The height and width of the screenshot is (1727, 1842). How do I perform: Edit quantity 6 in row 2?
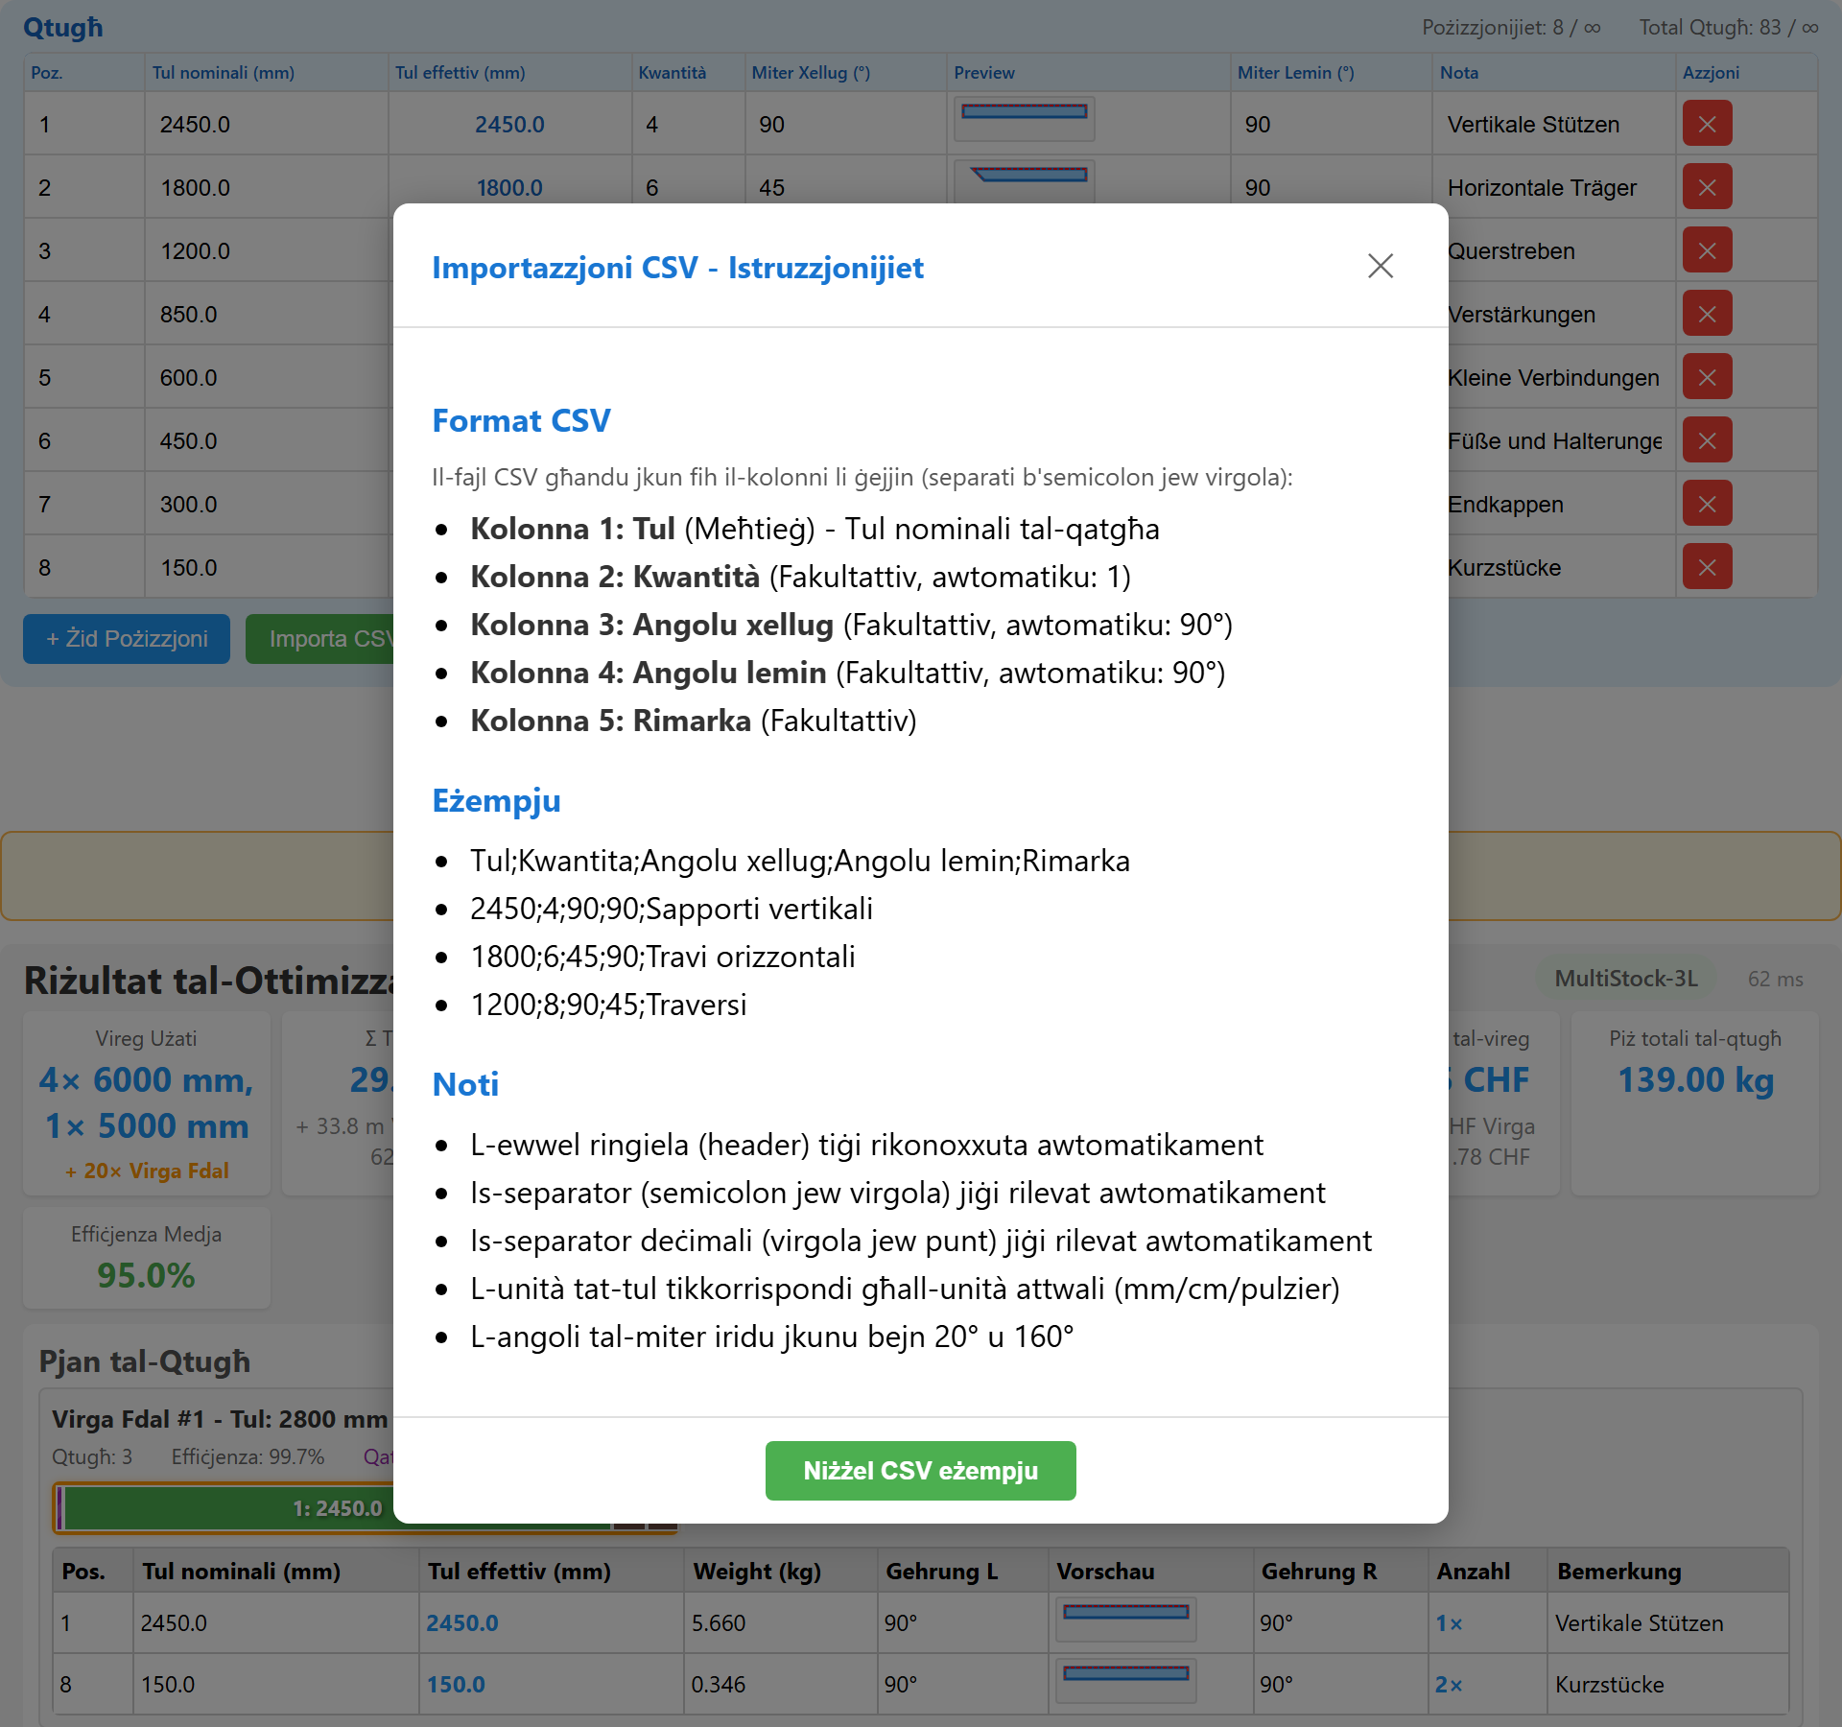point(688,188)
